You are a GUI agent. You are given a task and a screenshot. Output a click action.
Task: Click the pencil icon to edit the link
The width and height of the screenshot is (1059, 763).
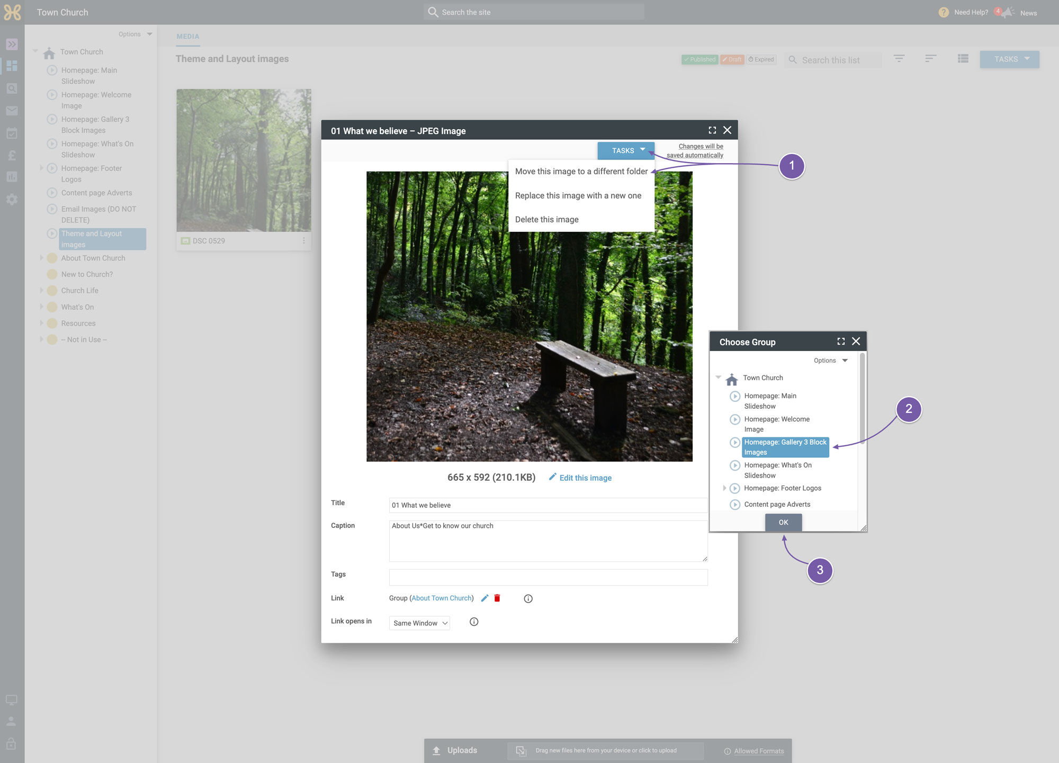click(x=484, y=598)
